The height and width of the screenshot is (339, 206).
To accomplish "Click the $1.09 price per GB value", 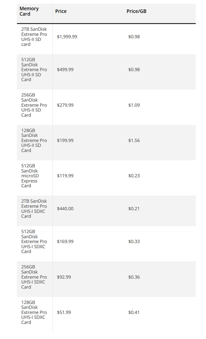I will [134, 105].
